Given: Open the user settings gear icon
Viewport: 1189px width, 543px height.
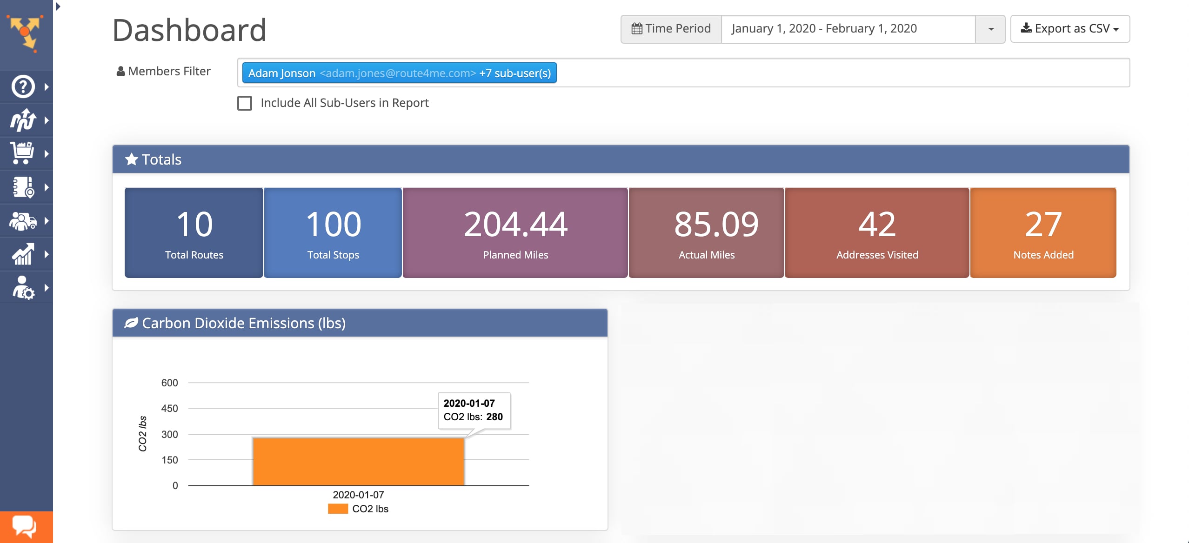Looking at the screenshot, I should pyautogui.click(x=23, y=288).
